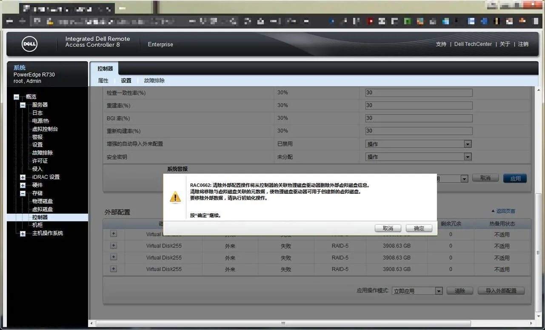Click the 检查一致性率 input field

pos(419,93)
